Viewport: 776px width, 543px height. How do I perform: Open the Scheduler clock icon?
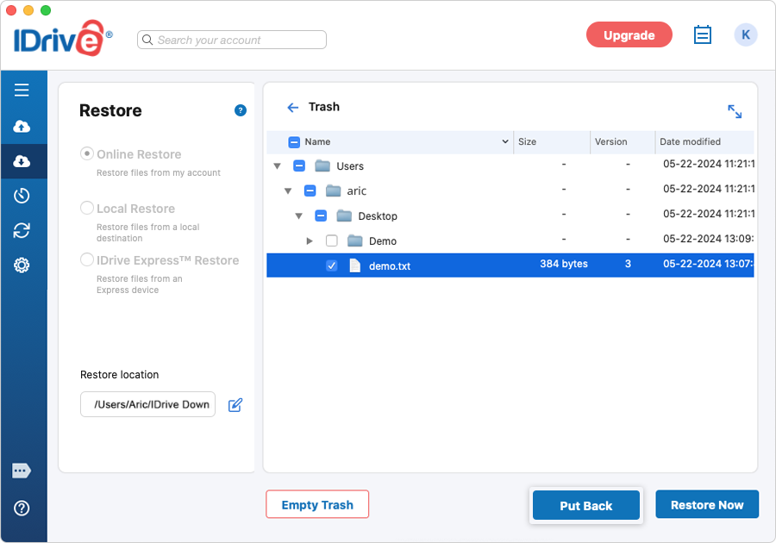point(22,196)
